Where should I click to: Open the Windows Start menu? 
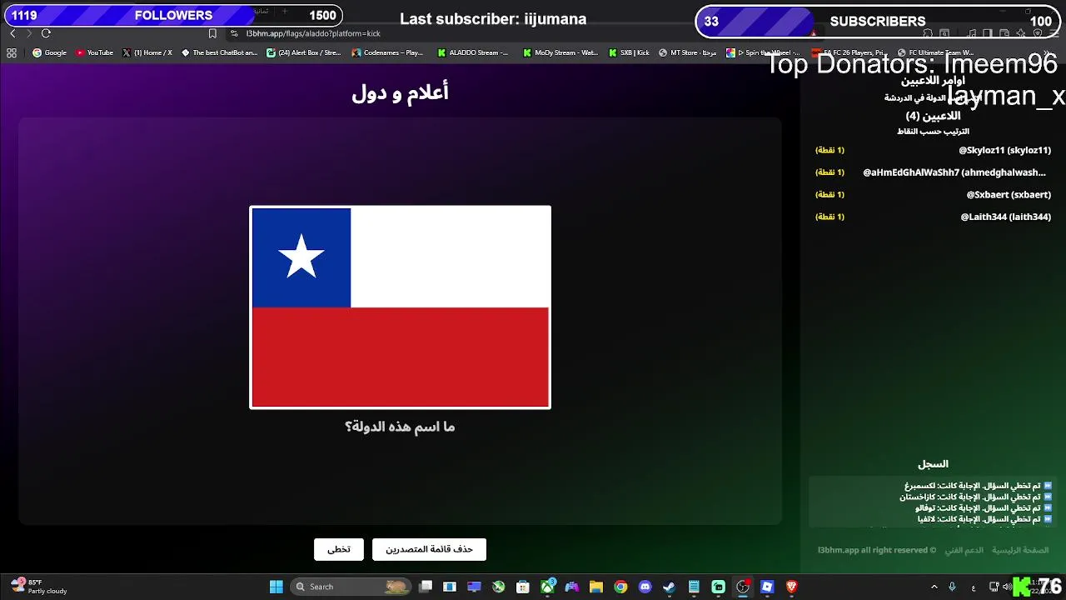pos(276,587)
